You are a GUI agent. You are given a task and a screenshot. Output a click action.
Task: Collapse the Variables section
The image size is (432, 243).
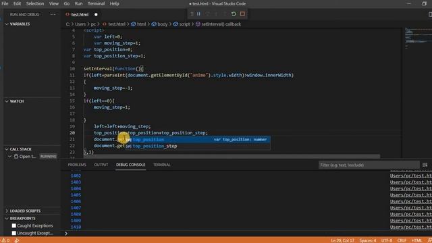click(7, 24)
